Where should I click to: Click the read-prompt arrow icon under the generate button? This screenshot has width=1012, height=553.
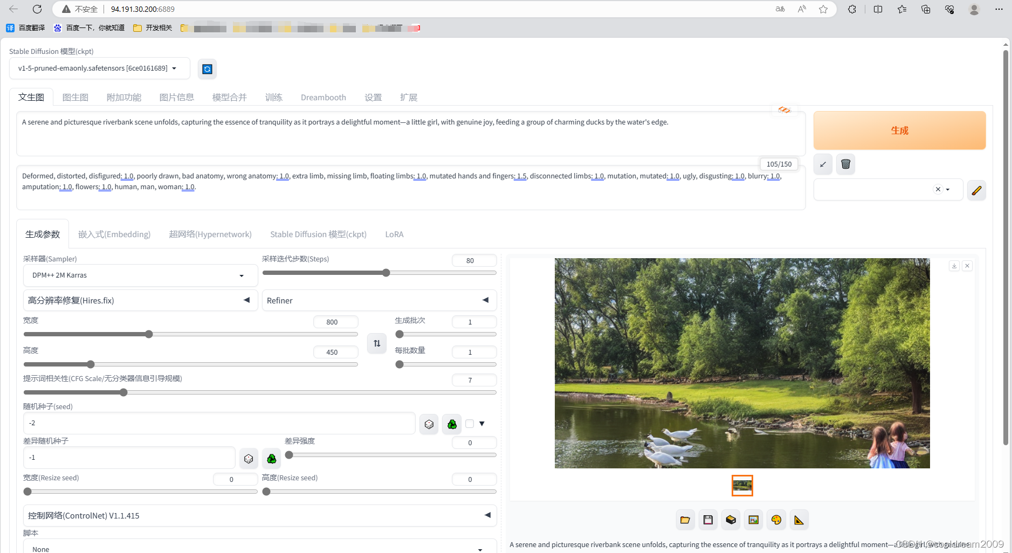click(823, 164)
